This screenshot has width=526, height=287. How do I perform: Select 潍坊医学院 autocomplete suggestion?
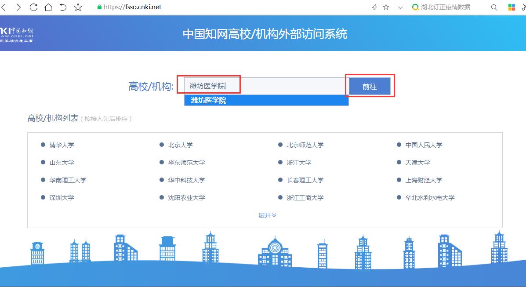(x=266, y=101)
